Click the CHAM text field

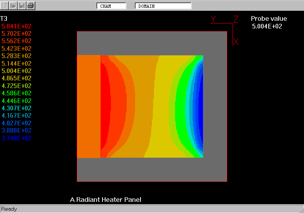[111, 6]
